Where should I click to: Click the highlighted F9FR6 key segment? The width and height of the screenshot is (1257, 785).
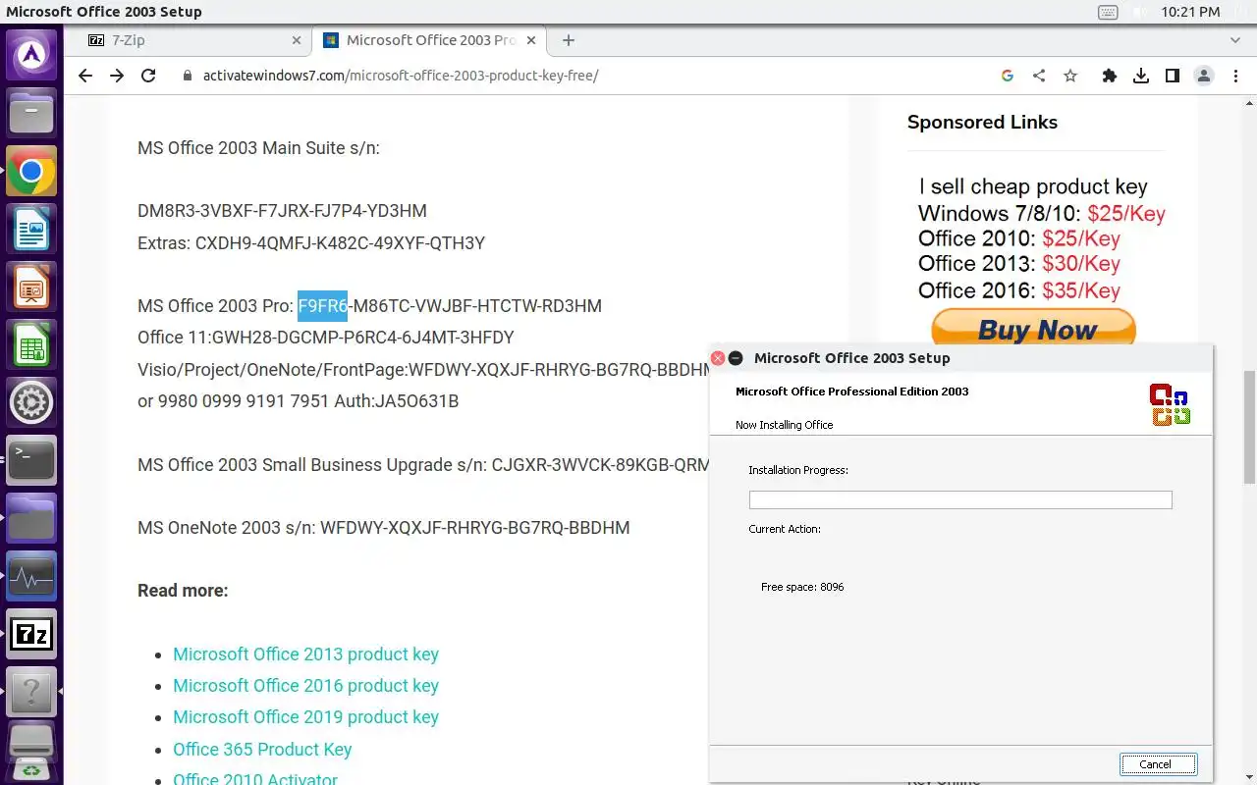click(x=323, y=306)
